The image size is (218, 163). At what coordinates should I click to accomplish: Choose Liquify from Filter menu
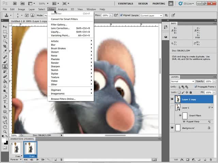[x=71, y=32]
